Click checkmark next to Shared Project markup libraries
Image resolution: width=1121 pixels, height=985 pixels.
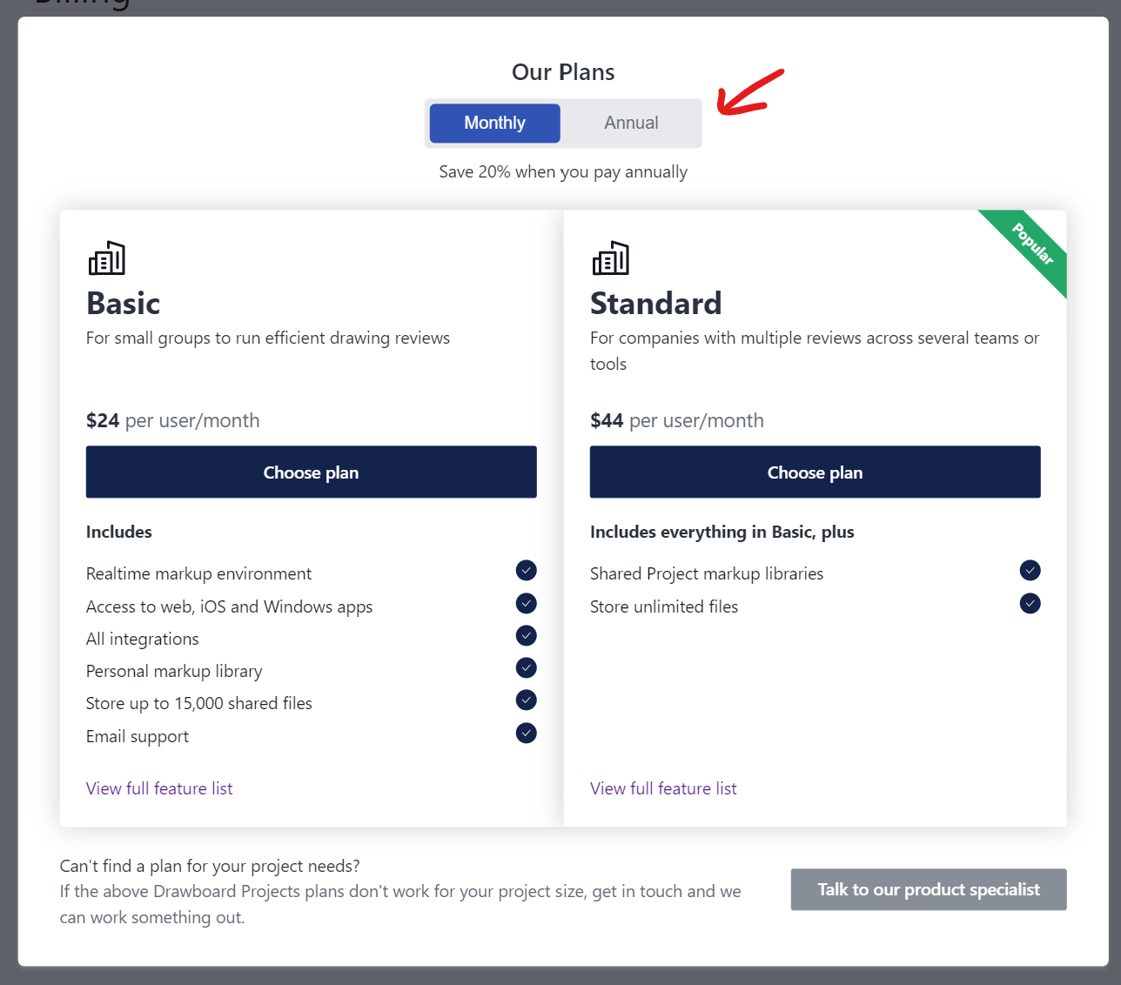click(x=1030, y=571)
